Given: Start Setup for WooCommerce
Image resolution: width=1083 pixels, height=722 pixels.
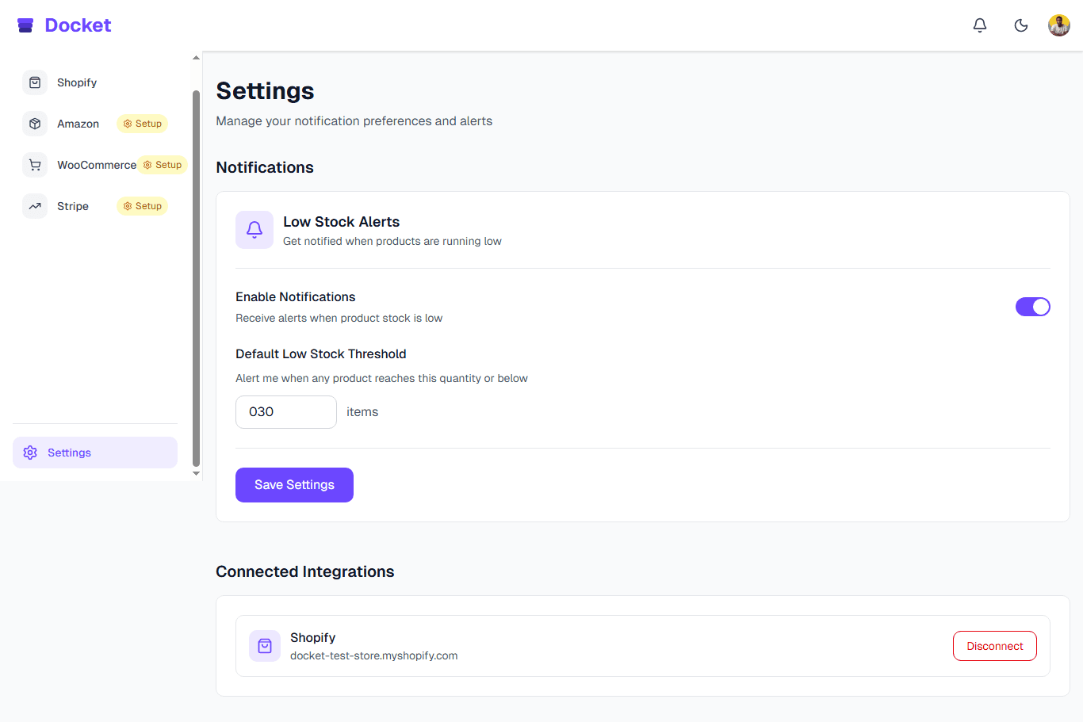Looking at the screenshot, I should point(162,165).
